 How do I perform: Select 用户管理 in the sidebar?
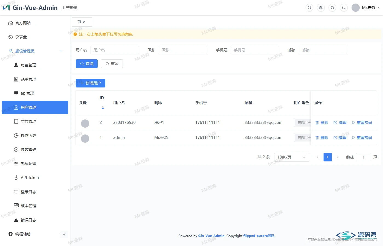[35, 107]
